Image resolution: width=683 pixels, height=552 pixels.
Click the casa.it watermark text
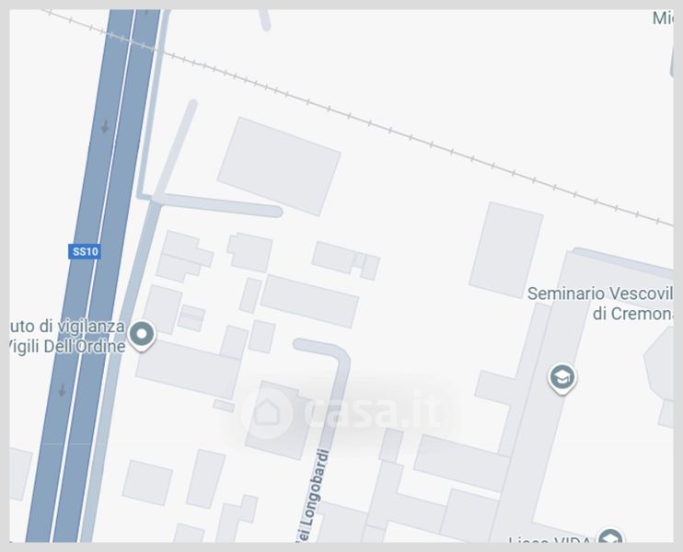pos(374,411)
